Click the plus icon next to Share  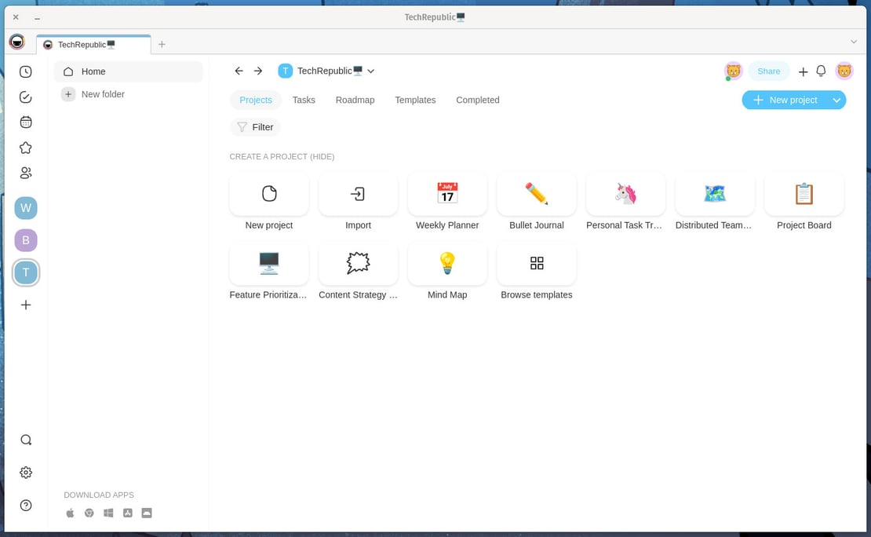point(803,71)
